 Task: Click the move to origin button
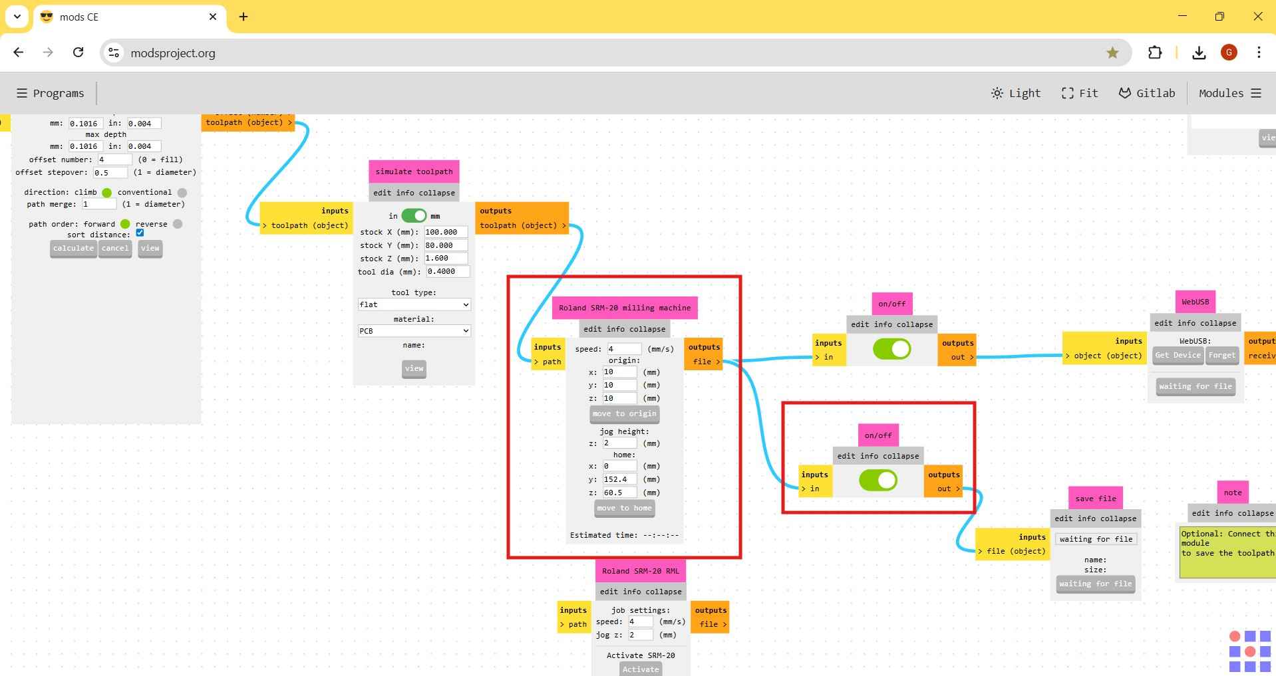pyautogui.click(x=624, y=414)
